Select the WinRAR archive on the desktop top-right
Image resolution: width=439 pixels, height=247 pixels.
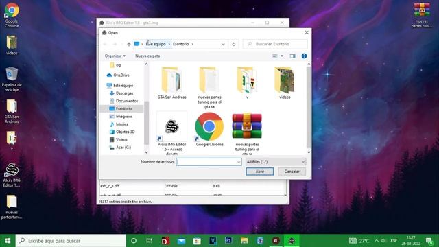[x=422, y=15]
